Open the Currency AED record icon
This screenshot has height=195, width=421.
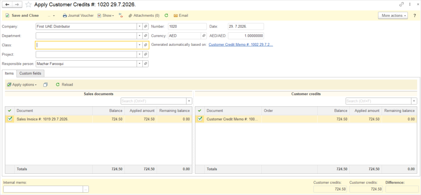click(x=204, y=36)
